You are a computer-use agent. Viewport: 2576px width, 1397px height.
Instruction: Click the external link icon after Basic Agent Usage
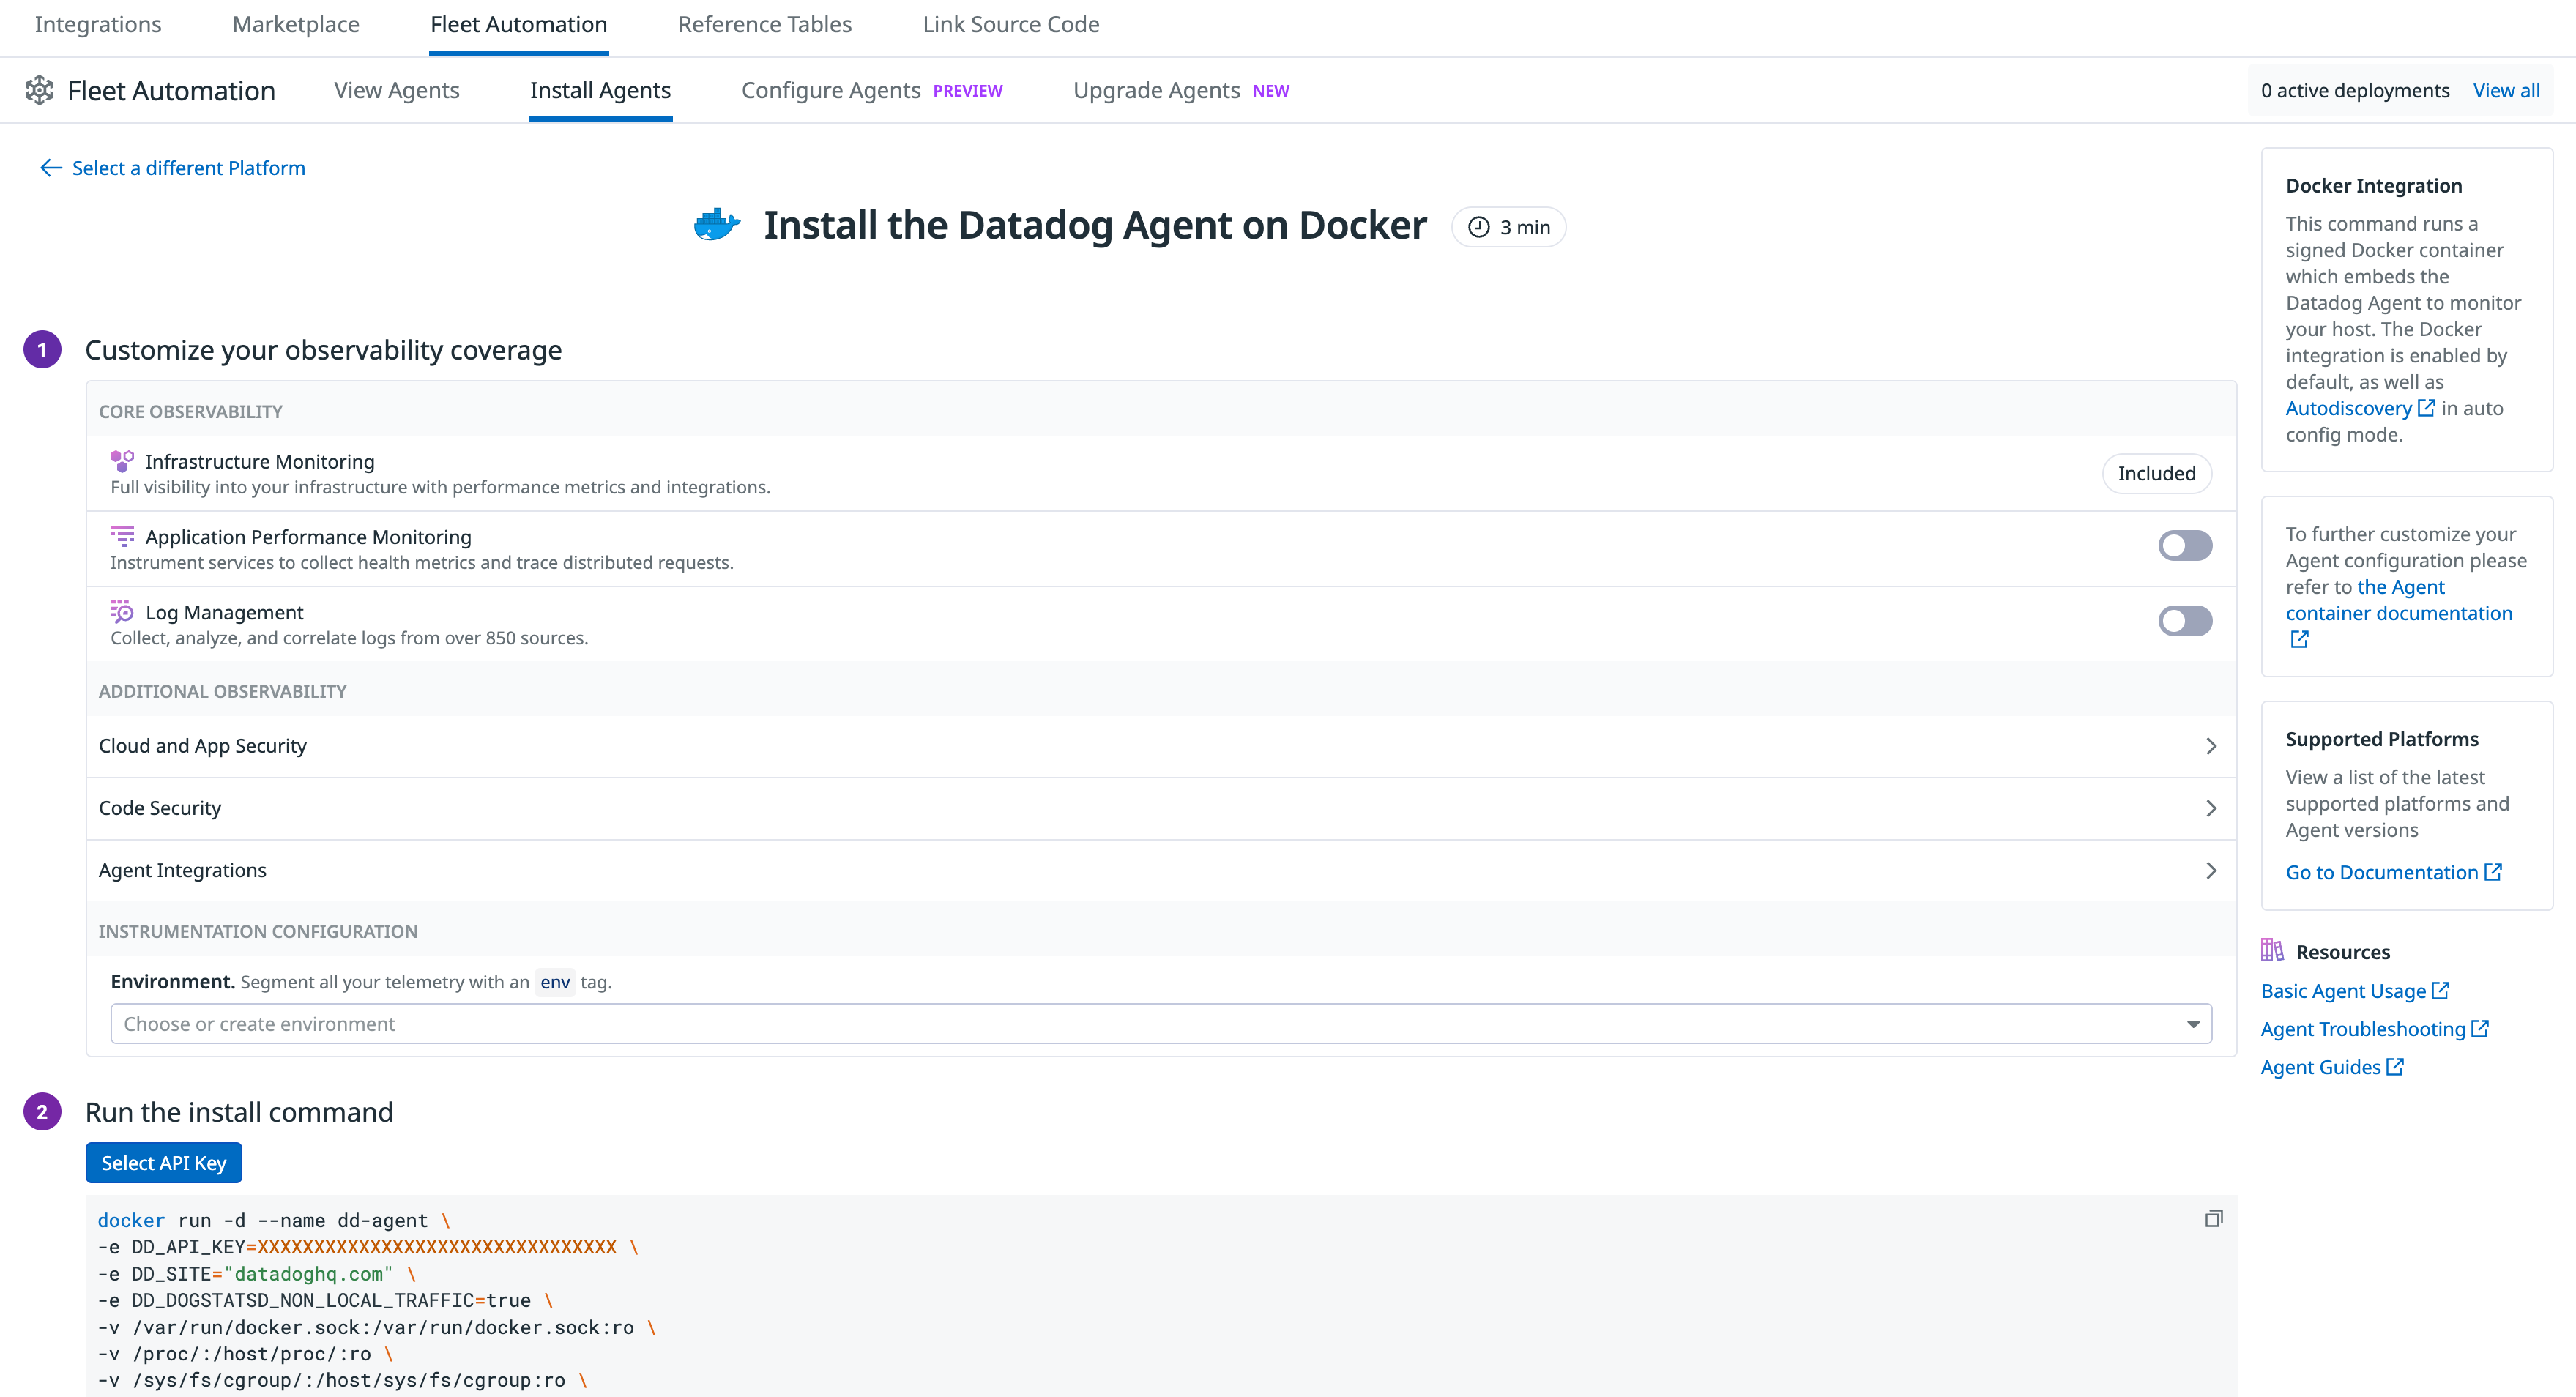(2440, 990)
